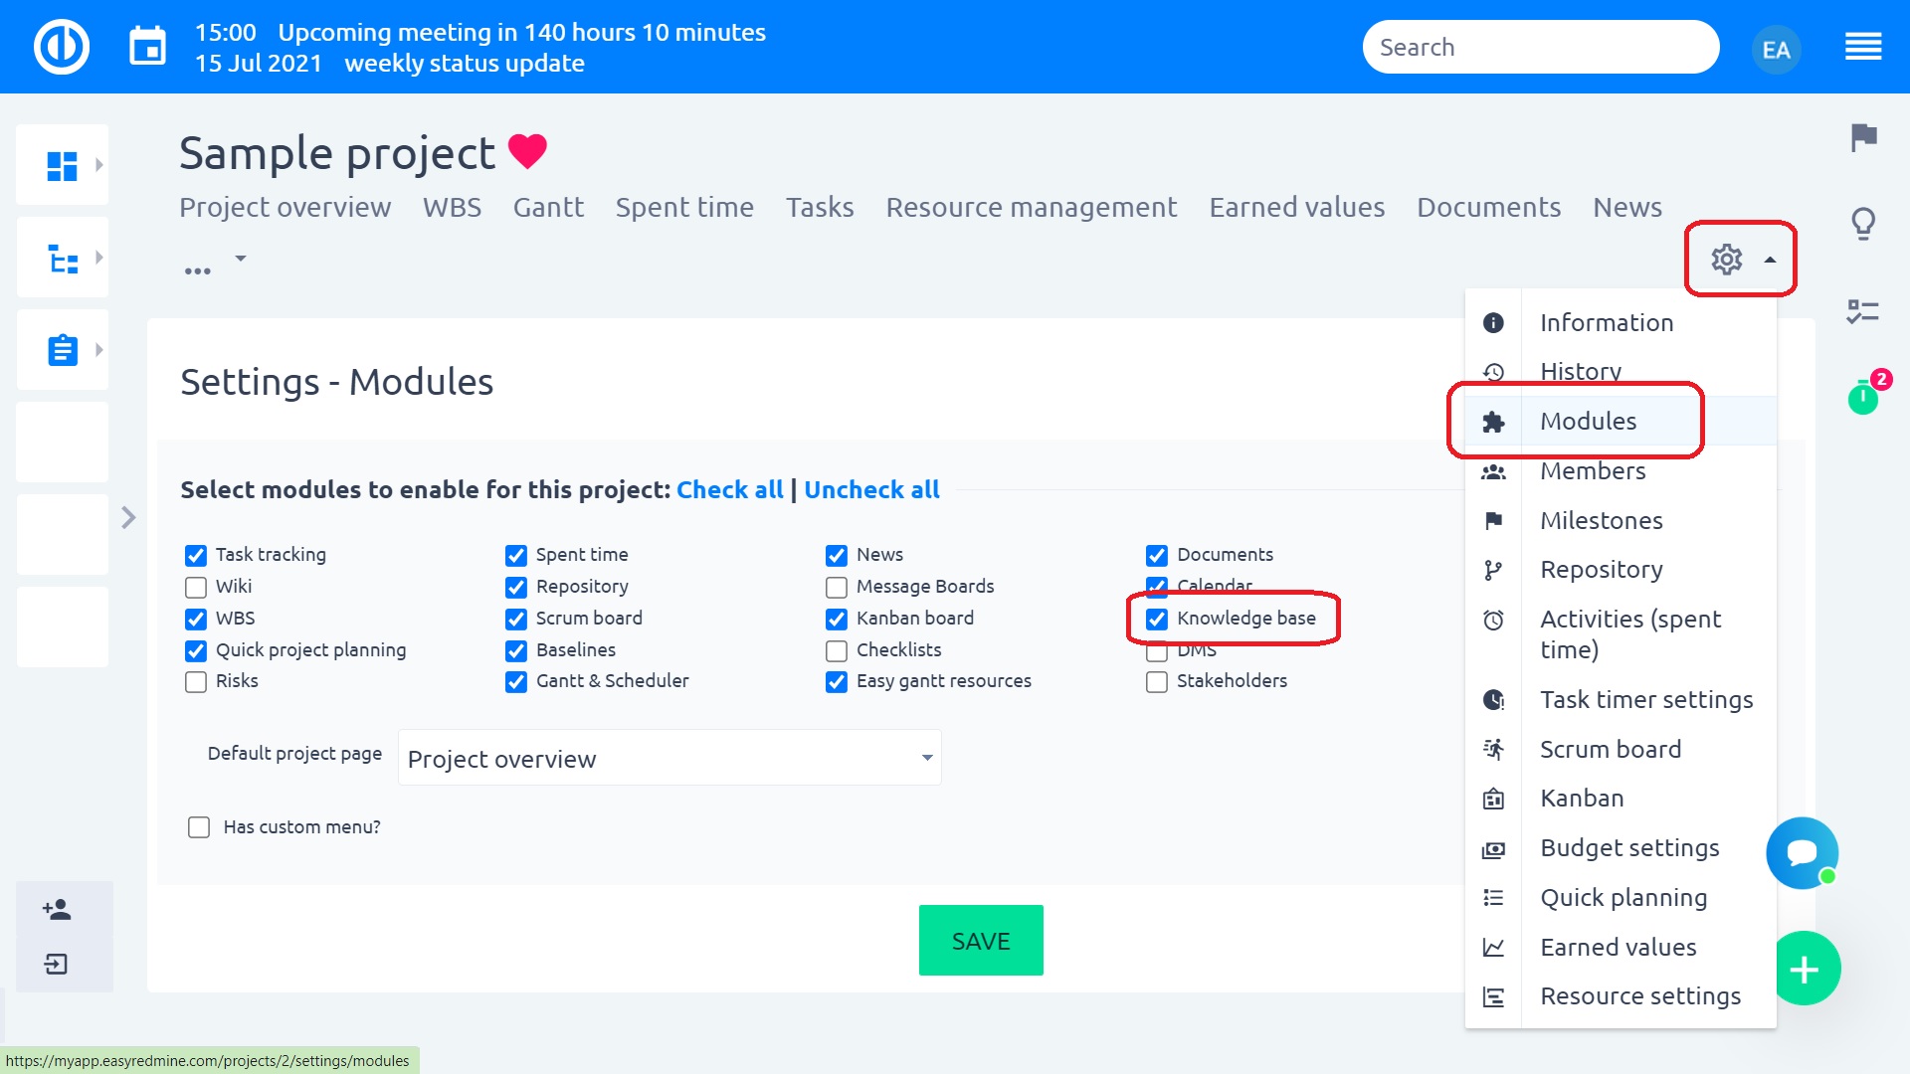The height and width of the screenshot is (1074, 1910).
Task: Open the calendar icon in header
Action: [147, 47]
